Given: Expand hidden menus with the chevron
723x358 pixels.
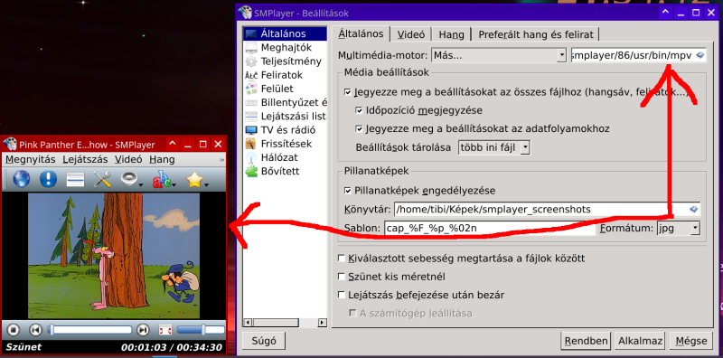Looking at the screenshot, I should [x=222, y=160].
